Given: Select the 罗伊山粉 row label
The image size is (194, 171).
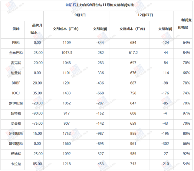Looking at the screenshot, I should tap(16, 103).
